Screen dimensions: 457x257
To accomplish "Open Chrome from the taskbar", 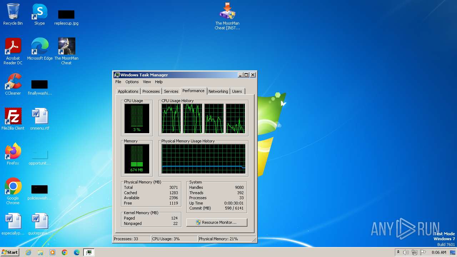I will click(x=65, y=252).
